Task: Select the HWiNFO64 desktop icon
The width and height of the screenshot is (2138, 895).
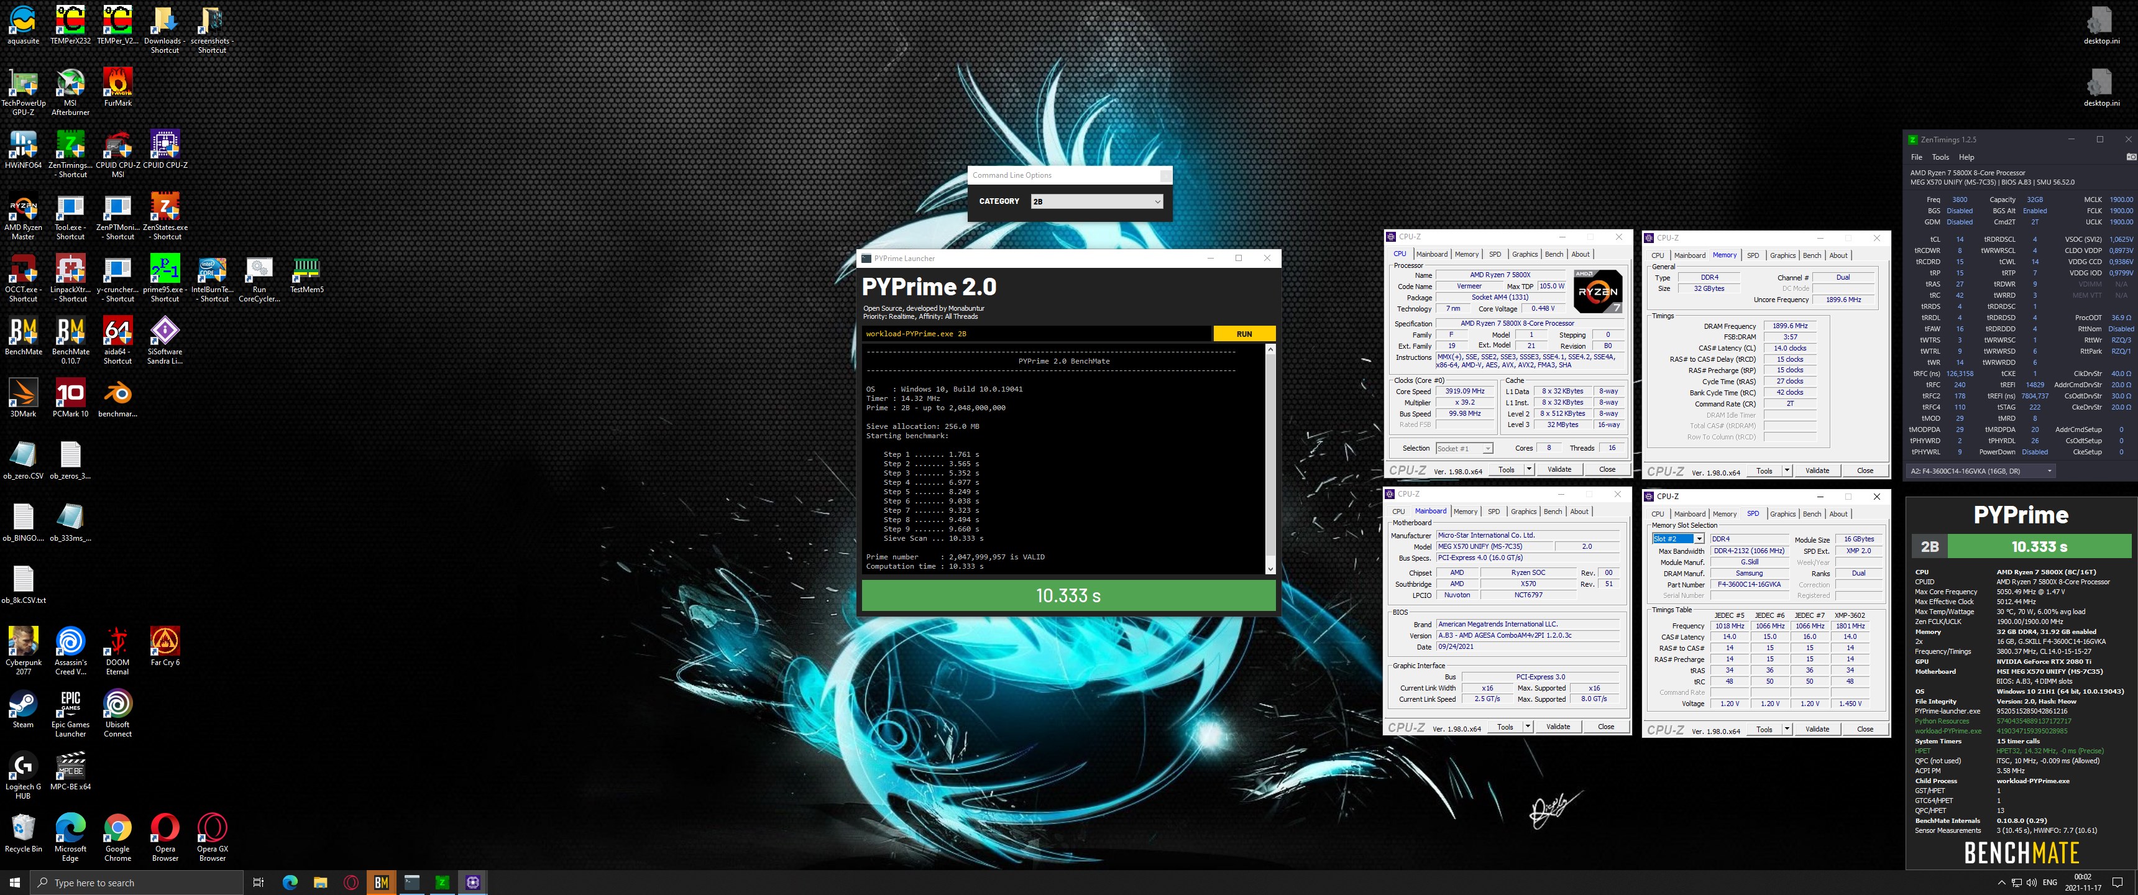Action: pyautogui.click(x=23, y=149)
